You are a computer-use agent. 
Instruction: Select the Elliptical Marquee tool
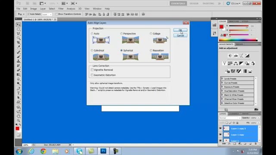19,29
